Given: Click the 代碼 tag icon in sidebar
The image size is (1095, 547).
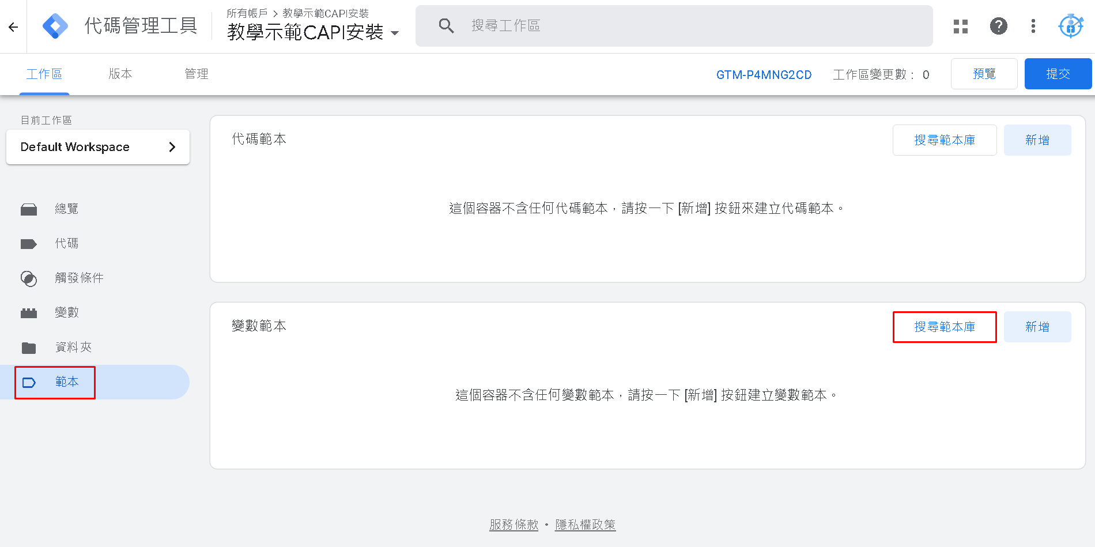Looking at the screenshot, I should point(29,244).
